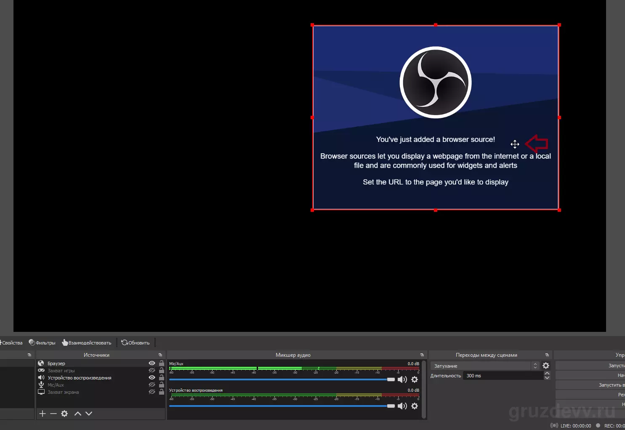Decrease transition duration with down arrow

click(547, 378)
